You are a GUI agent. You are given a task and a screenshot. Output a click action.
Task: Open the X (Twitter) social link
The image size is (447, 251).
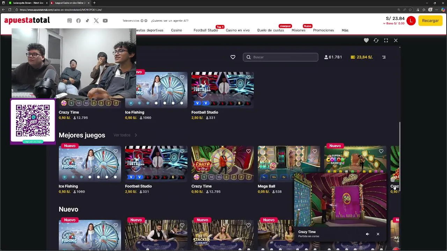pyautogui.click(x=96, y=21)
